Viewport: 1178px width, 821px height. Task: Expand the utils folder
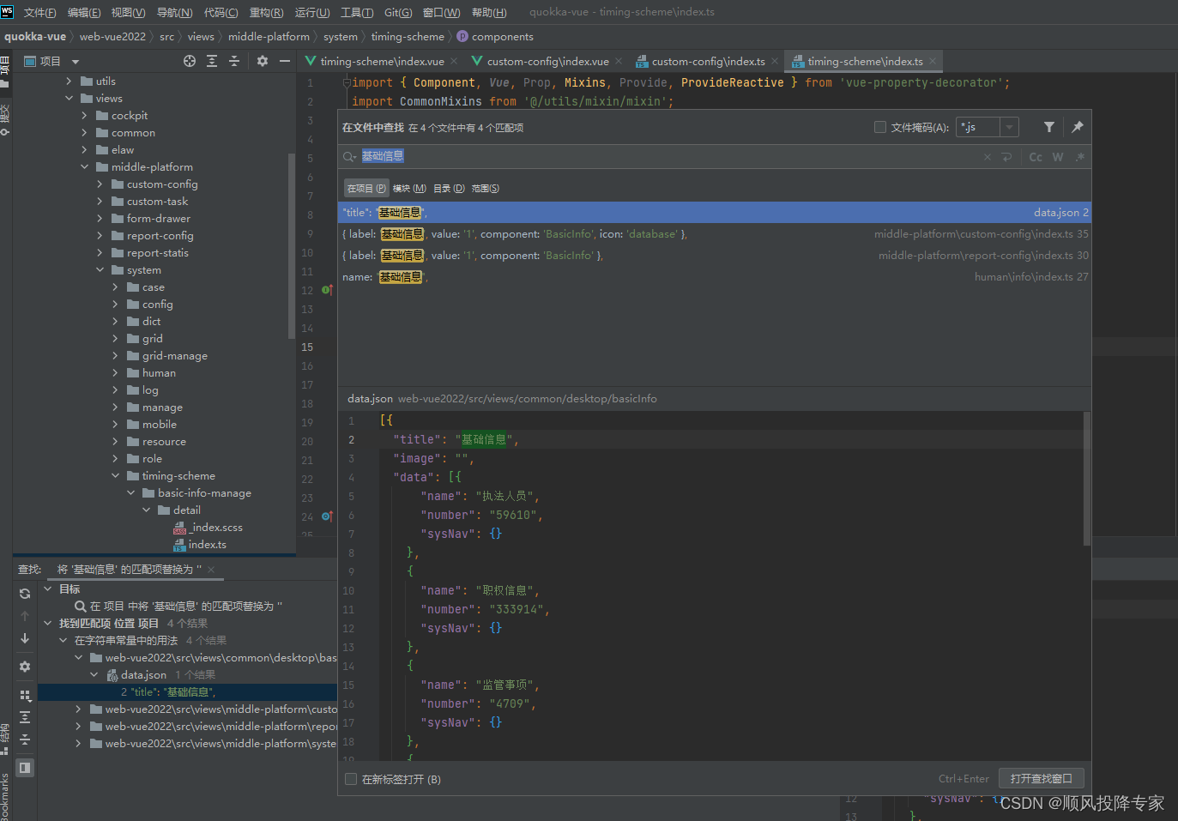pyautogui.click(x=69, y=81)
